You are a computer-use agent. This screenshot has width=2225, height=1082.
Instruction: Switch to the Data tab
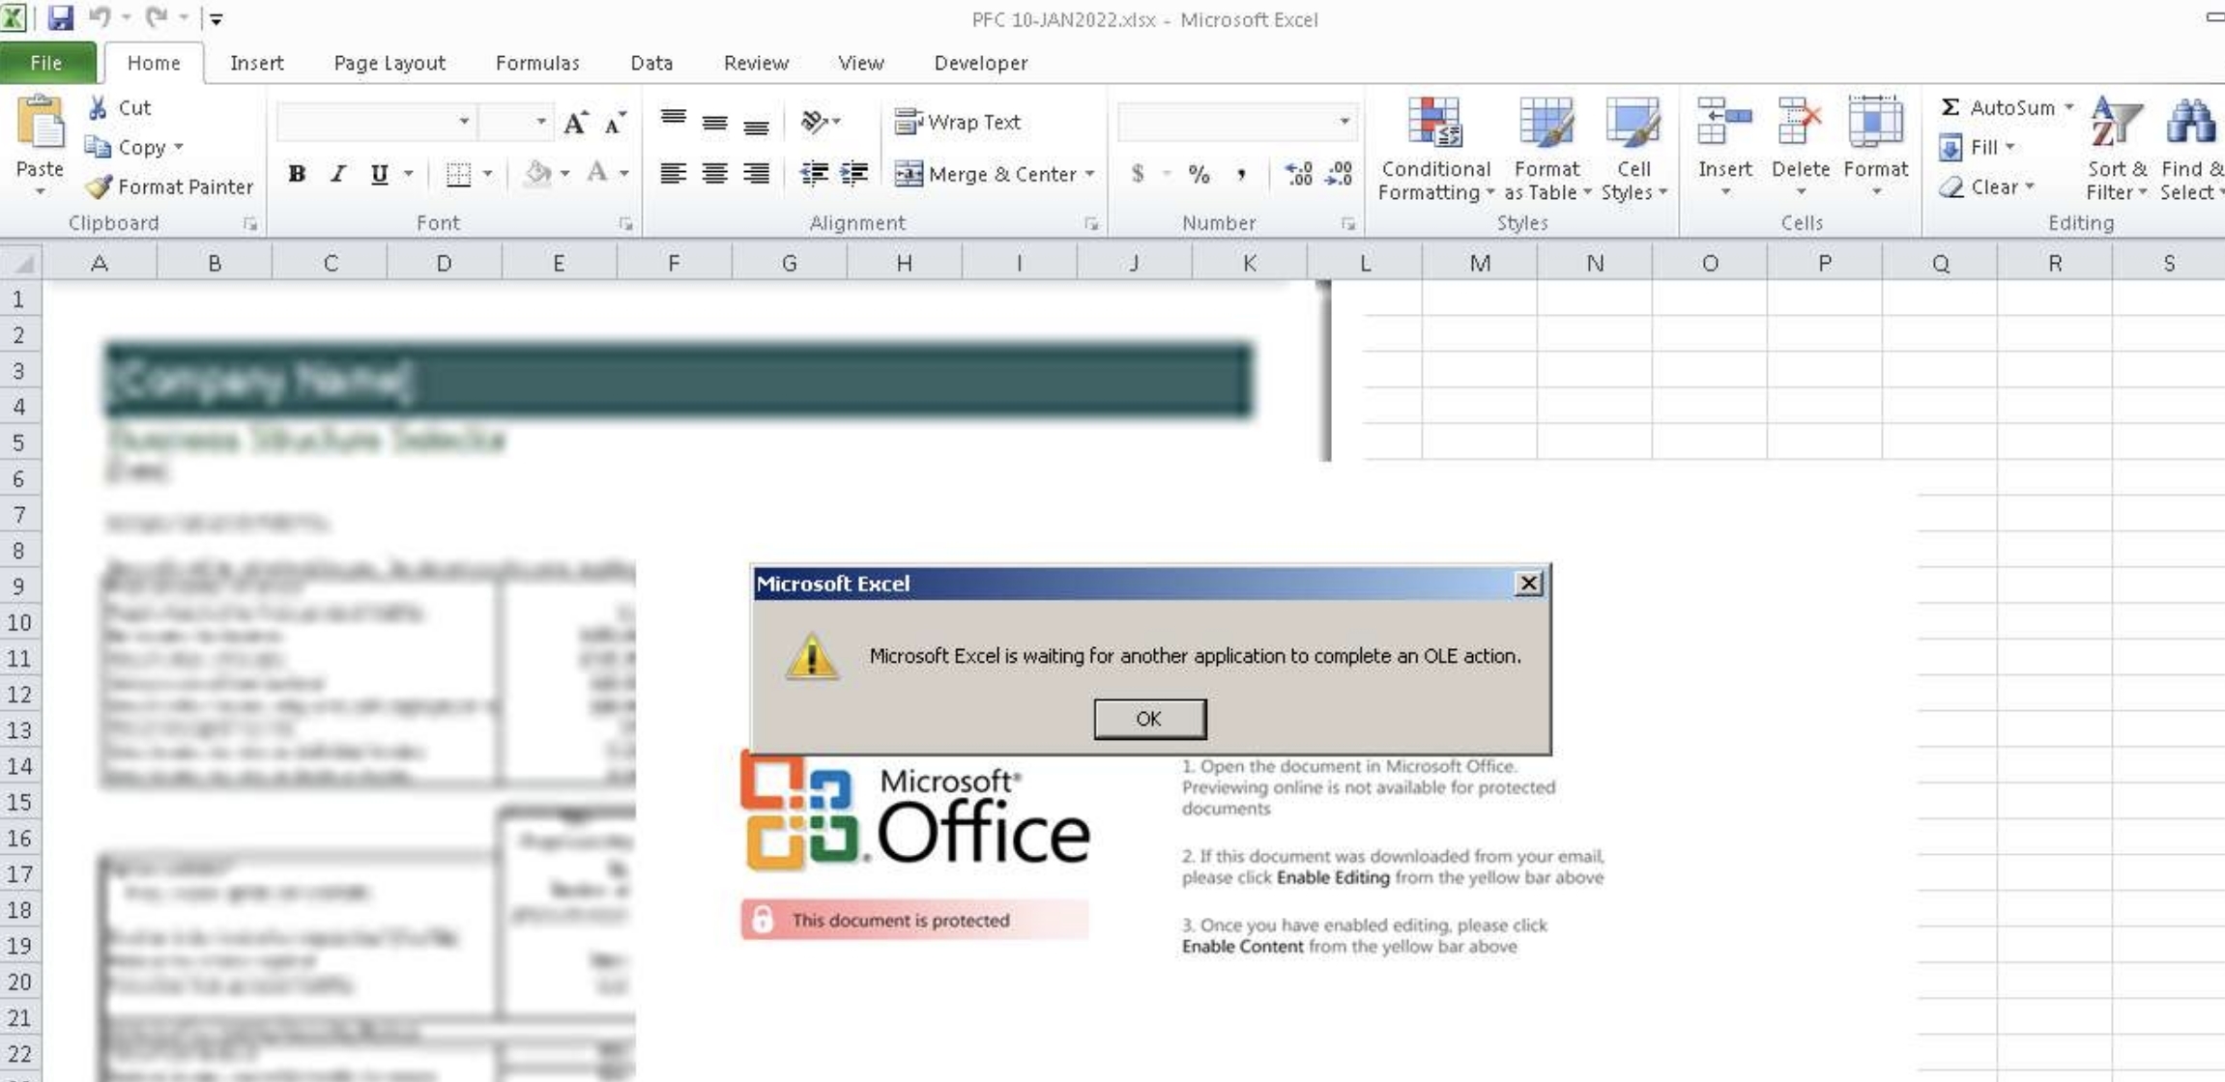(x=651, y=63)
